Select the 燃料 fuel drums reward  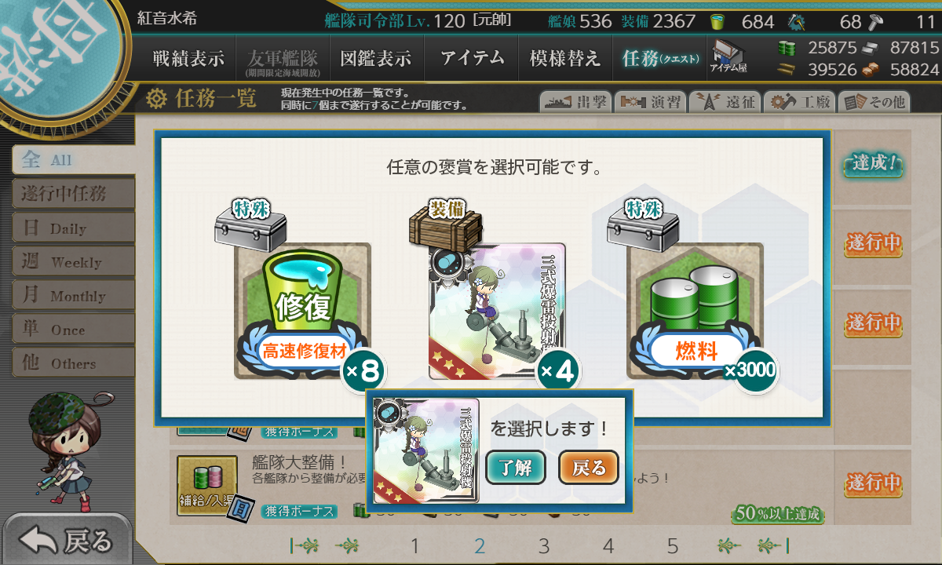click(x=695, y=311)
